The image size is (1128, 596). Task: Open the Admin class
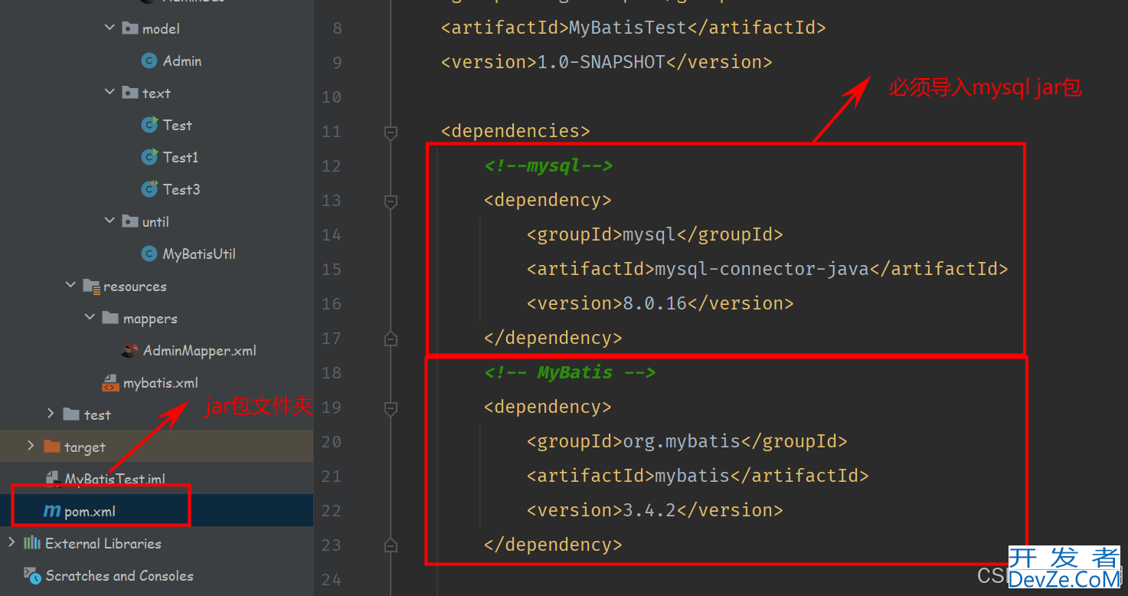click(x=182, y=61)
